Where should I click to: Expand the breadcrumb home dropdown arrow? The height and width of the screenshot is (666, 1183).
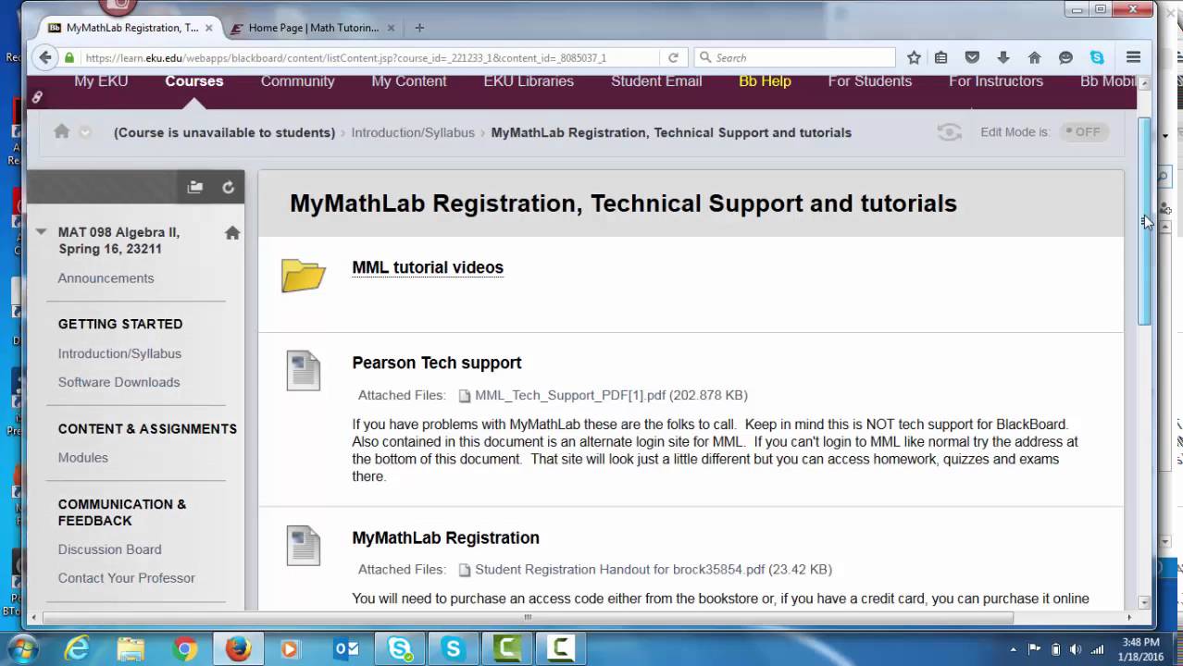[x=85, y=132]
